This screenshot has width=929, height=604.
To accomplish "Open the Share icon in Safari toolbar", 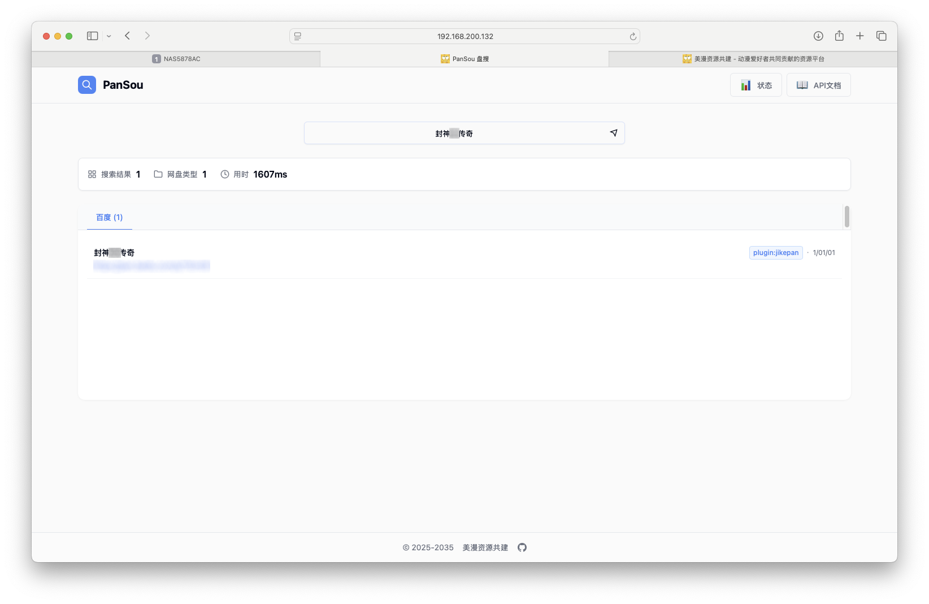I will [839, 36].
